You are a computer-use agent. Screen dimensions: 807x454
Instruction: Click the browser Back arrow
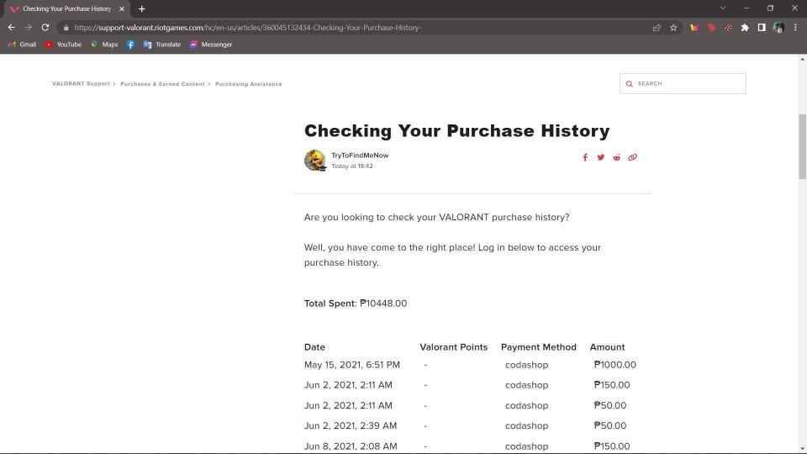[11, 27]
